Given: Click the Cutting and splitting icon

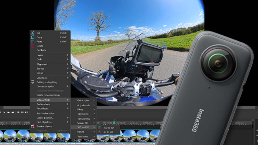Looking at the screenshot, I should 33,82.
